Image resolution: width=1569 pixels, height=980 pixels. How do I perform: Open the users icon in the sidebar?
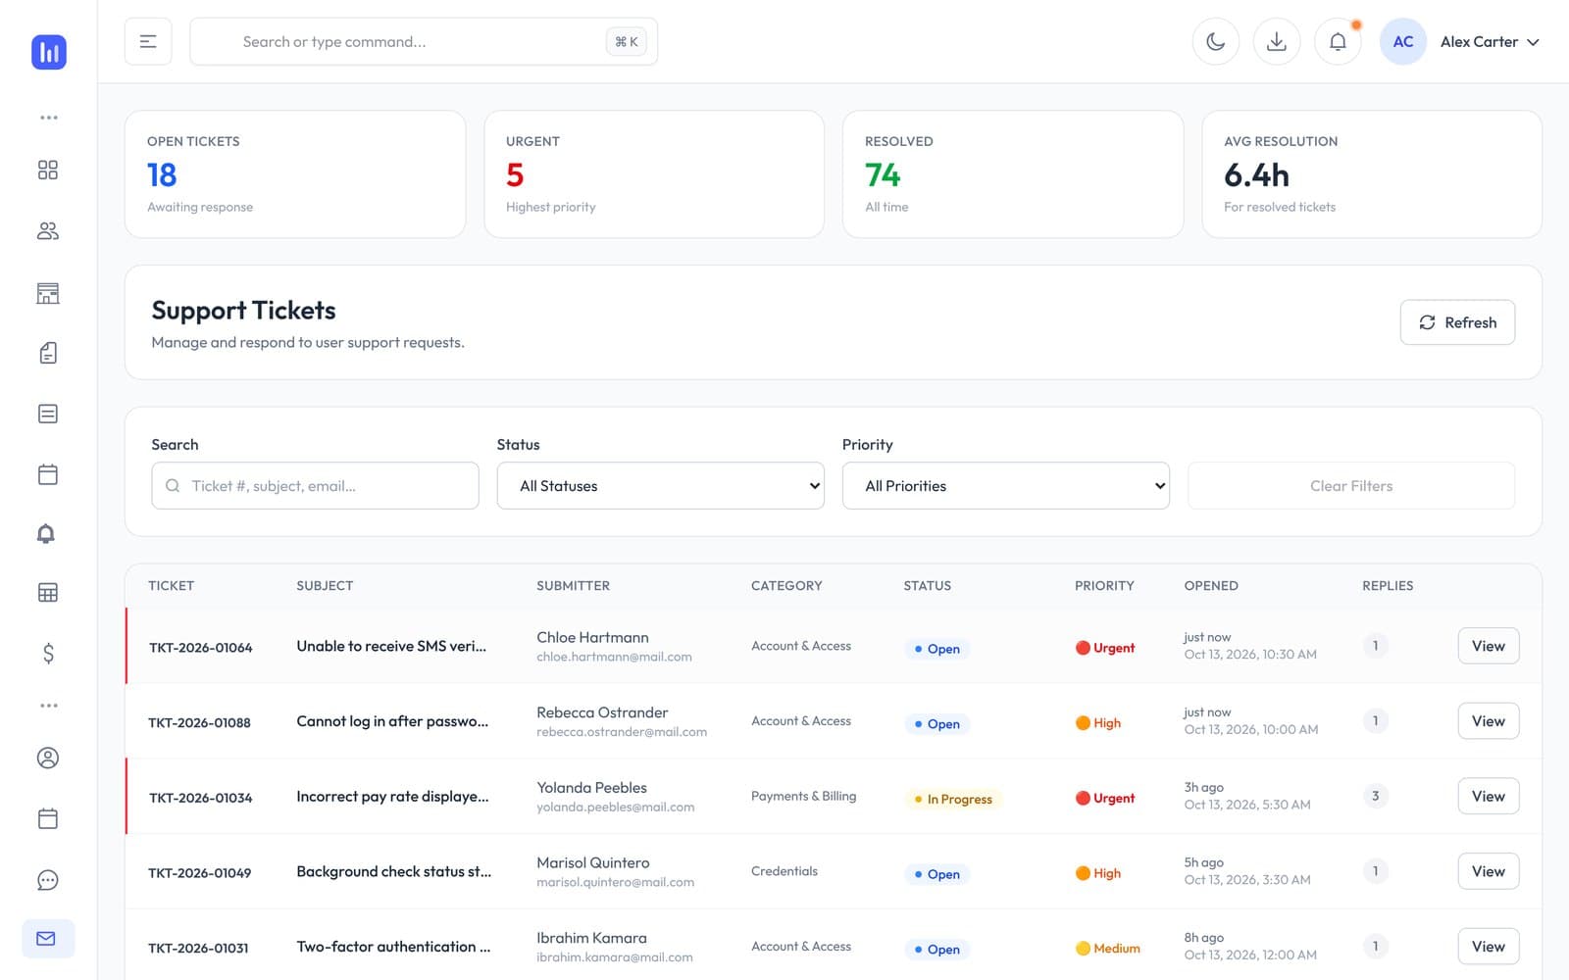pos(48,231)
